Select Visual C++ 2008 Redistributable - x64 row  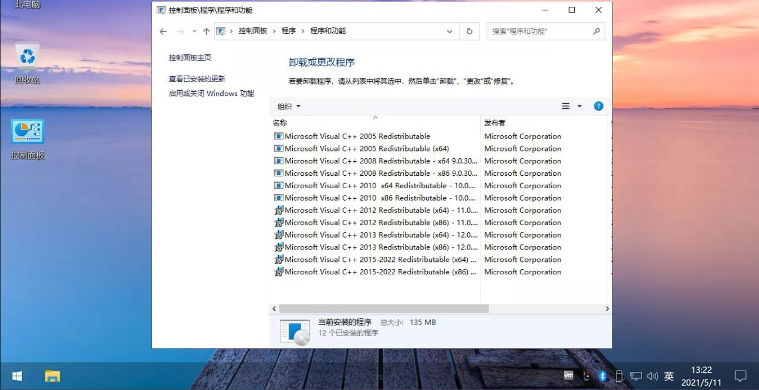pos(375,161)
